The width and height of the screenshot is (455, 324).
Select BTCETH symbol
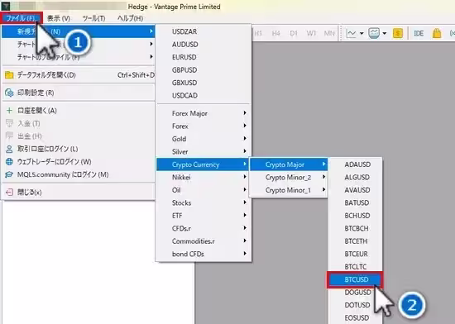coord(356,241)
